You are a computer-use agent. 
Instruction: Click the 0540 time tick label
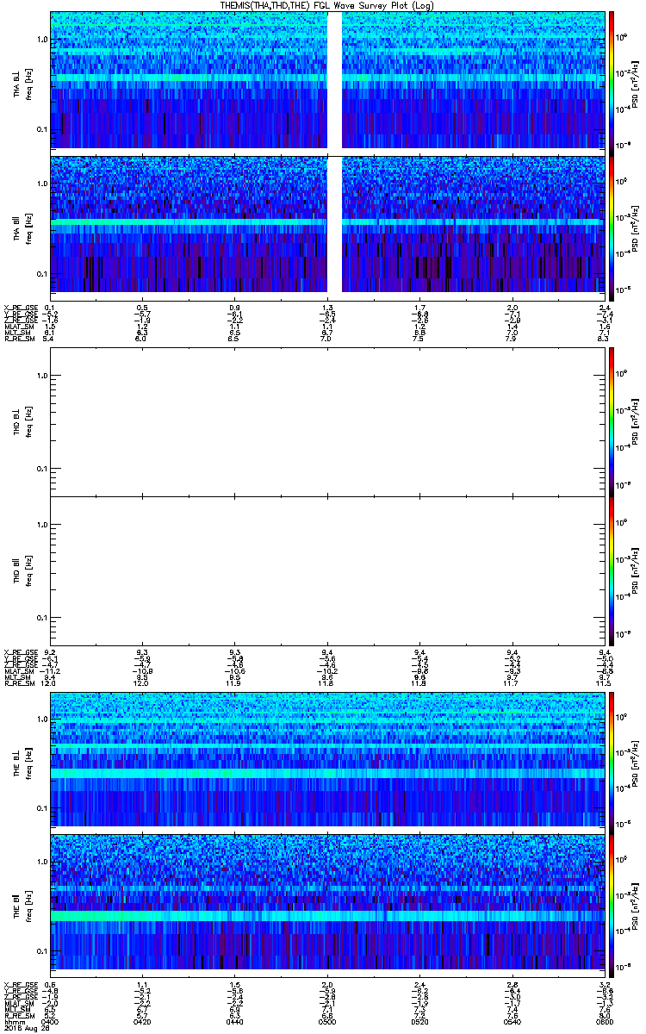[x=512, y=1021]
